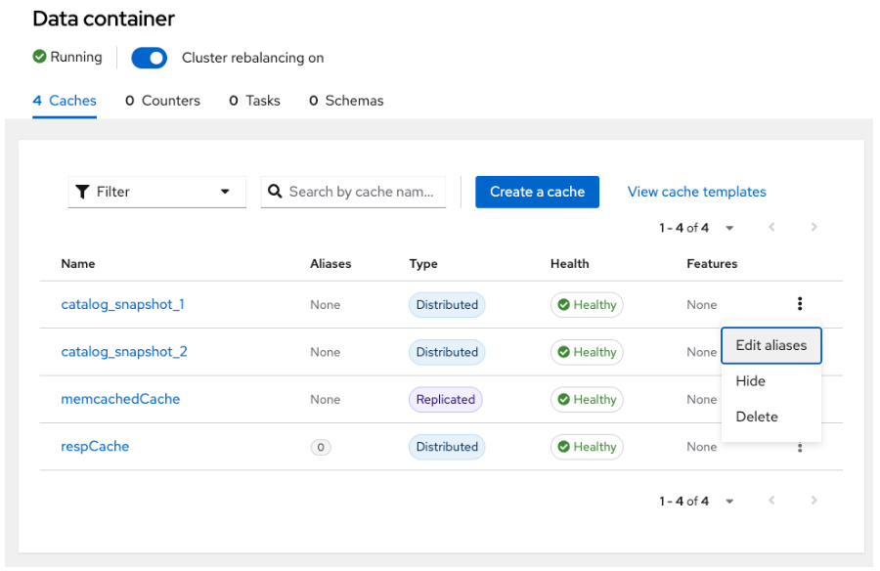This screenshot has height=571, width=880.
Task: Click Aliases None for catalog_snapshot_2
Action: (325, 352)
